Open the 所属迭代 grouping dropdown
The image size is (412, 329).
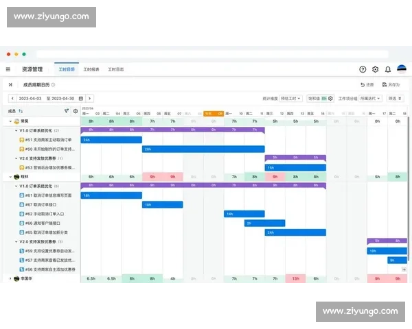coord(370,99)
